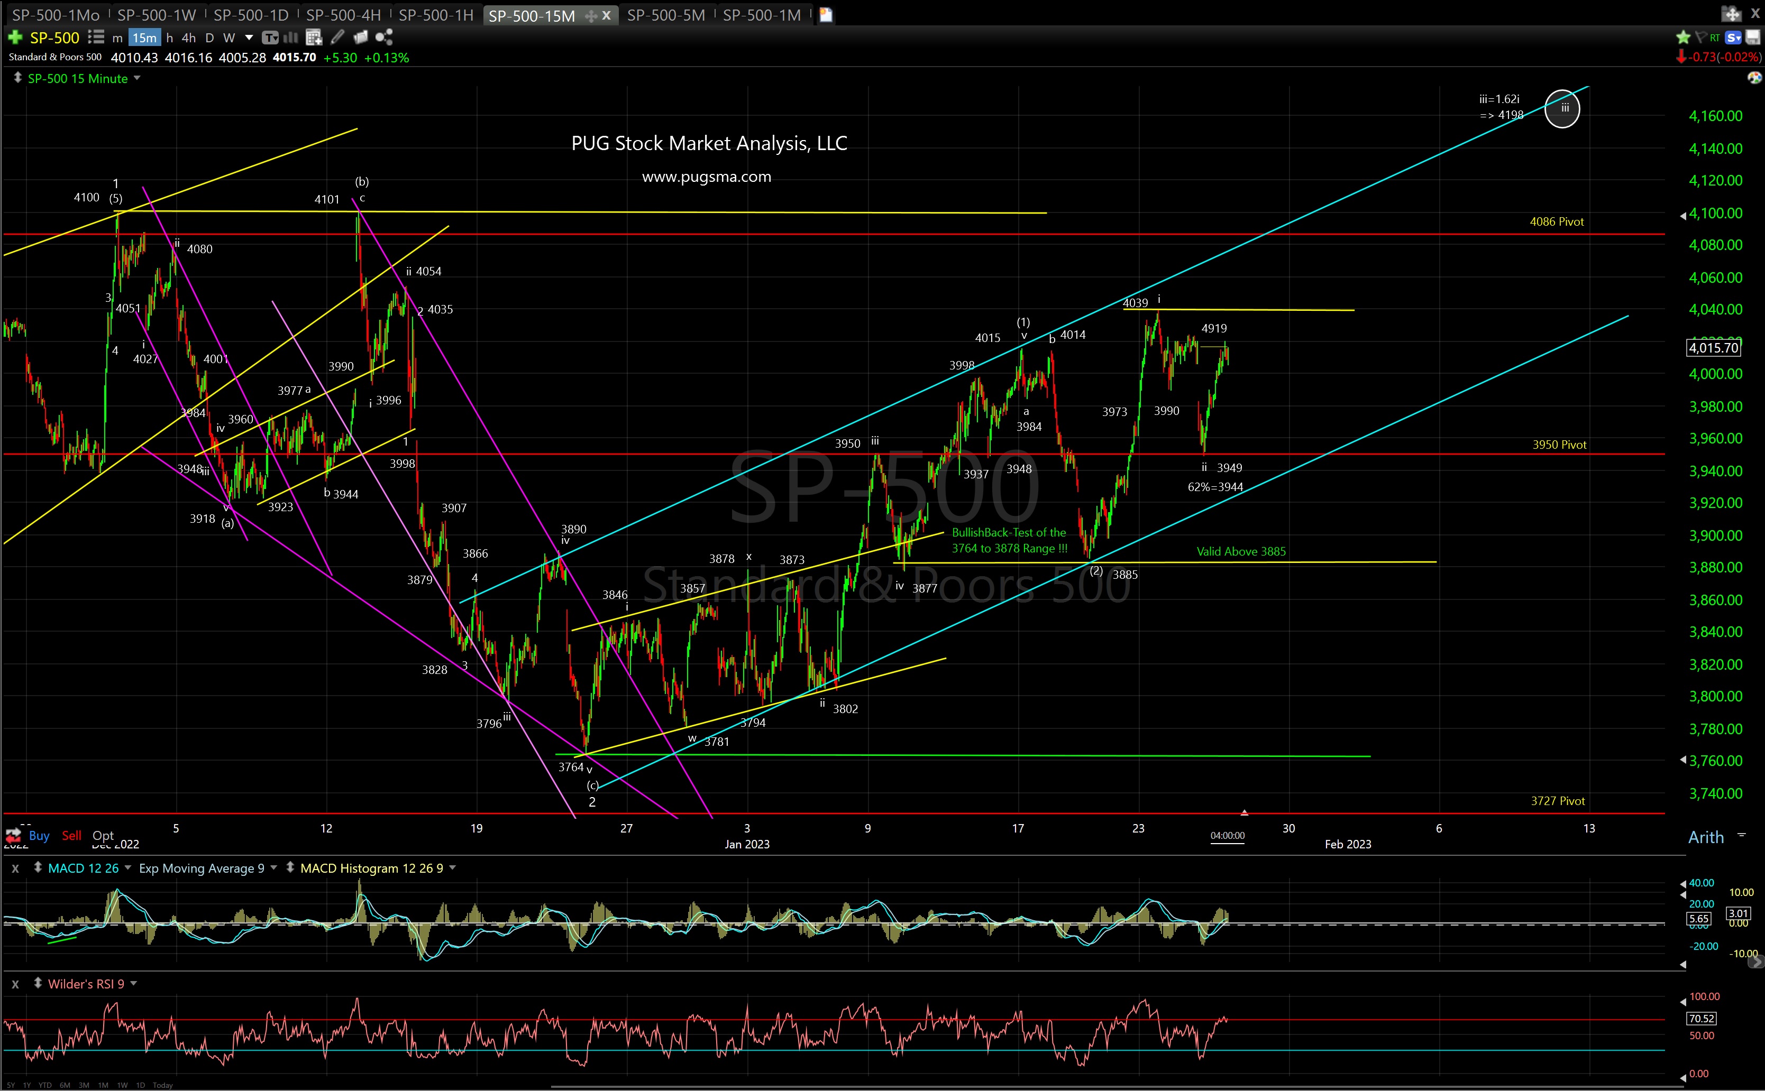
Task: Toggle the 15m timeframe off by selecting h
Action: click(170, 38)
